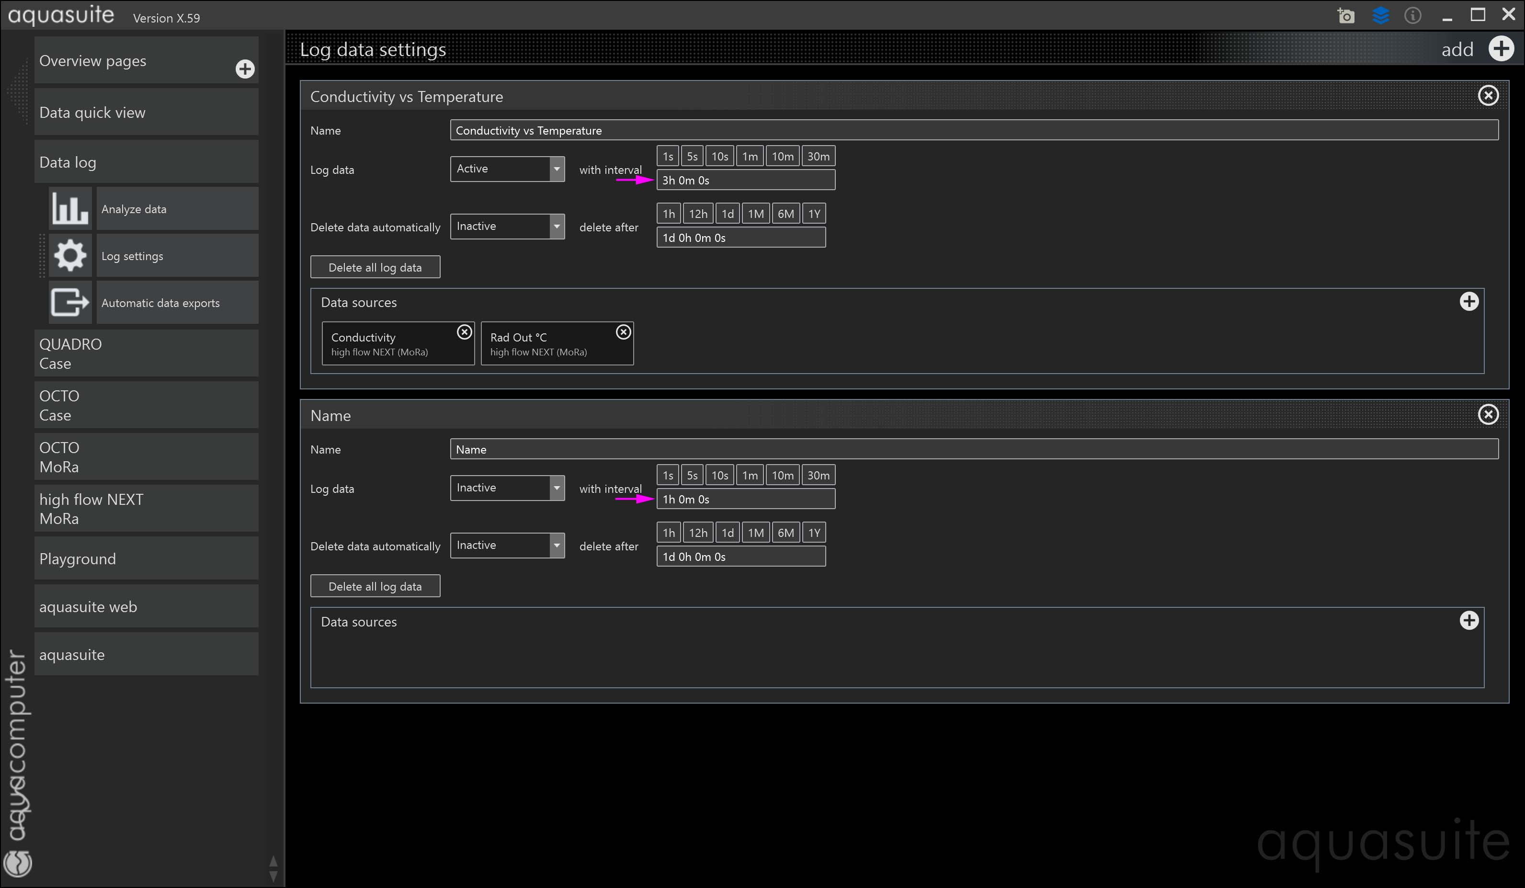Select the 10m interval preset in first log
Screen dimensions: 1525x888
point(782,156)
